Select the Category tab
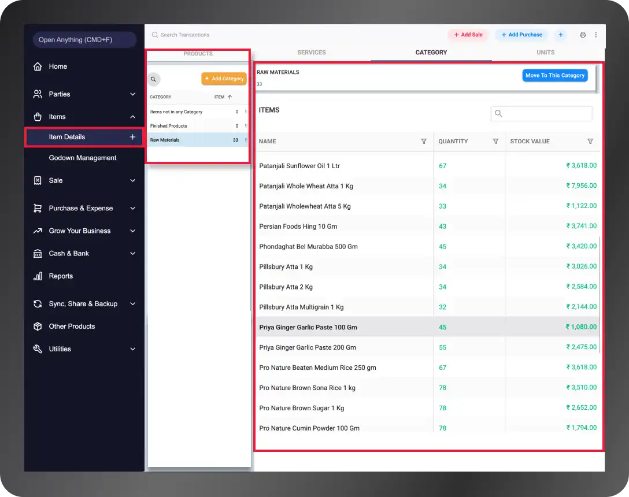The width and height of the screenshot is (629, 497). click(x=431, y=53)
